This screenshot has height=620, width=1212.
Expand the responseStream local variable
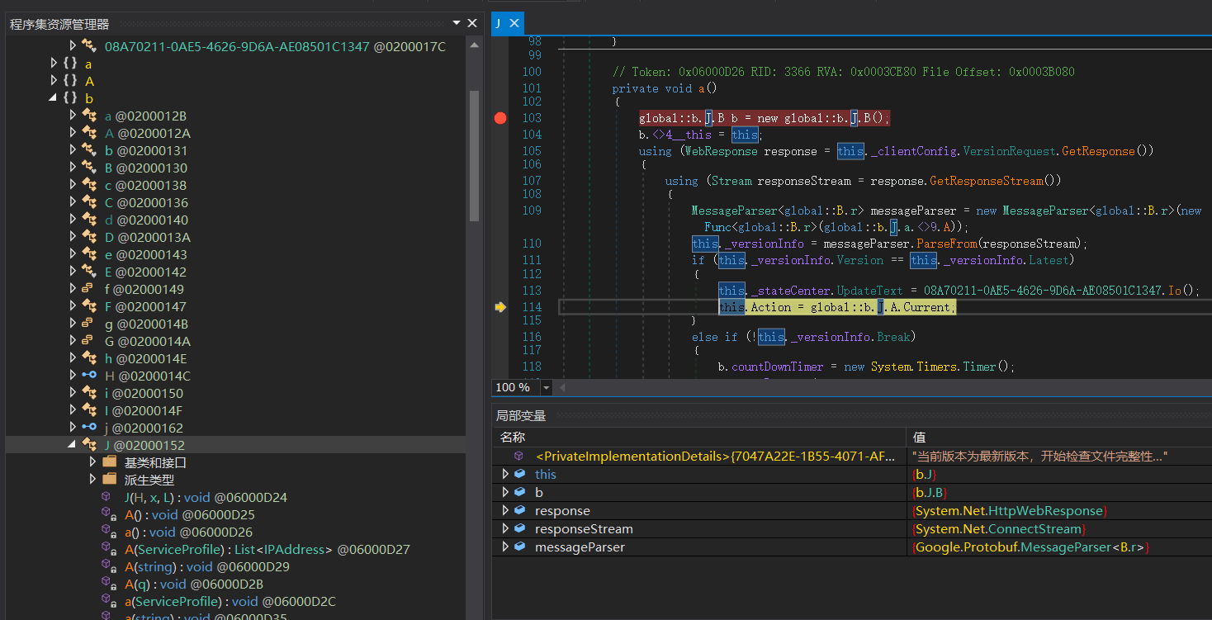pyautogui.click(x=505, y=528)
